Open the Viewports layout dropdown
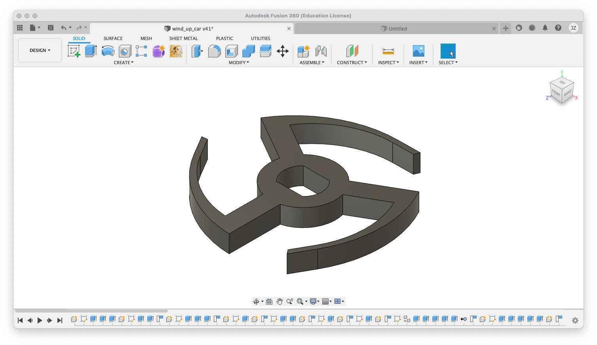The image size is (597, 345). [x=339, y=301]
